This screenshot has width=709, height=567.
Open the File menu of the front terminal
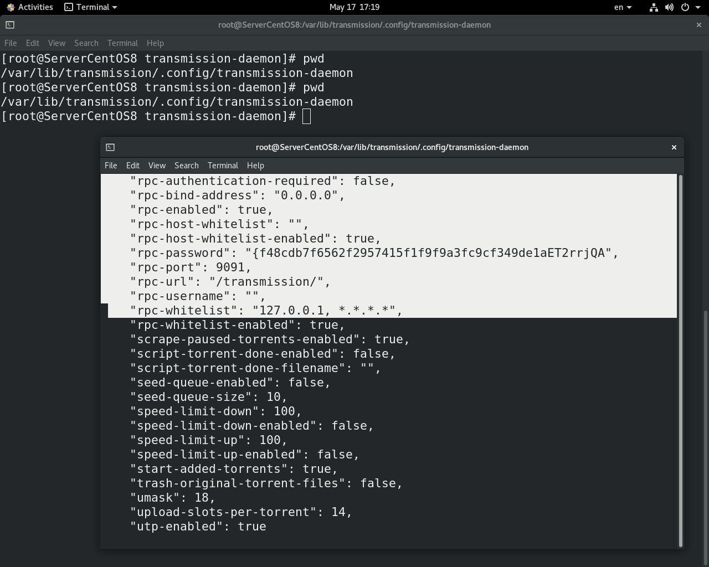110,165
